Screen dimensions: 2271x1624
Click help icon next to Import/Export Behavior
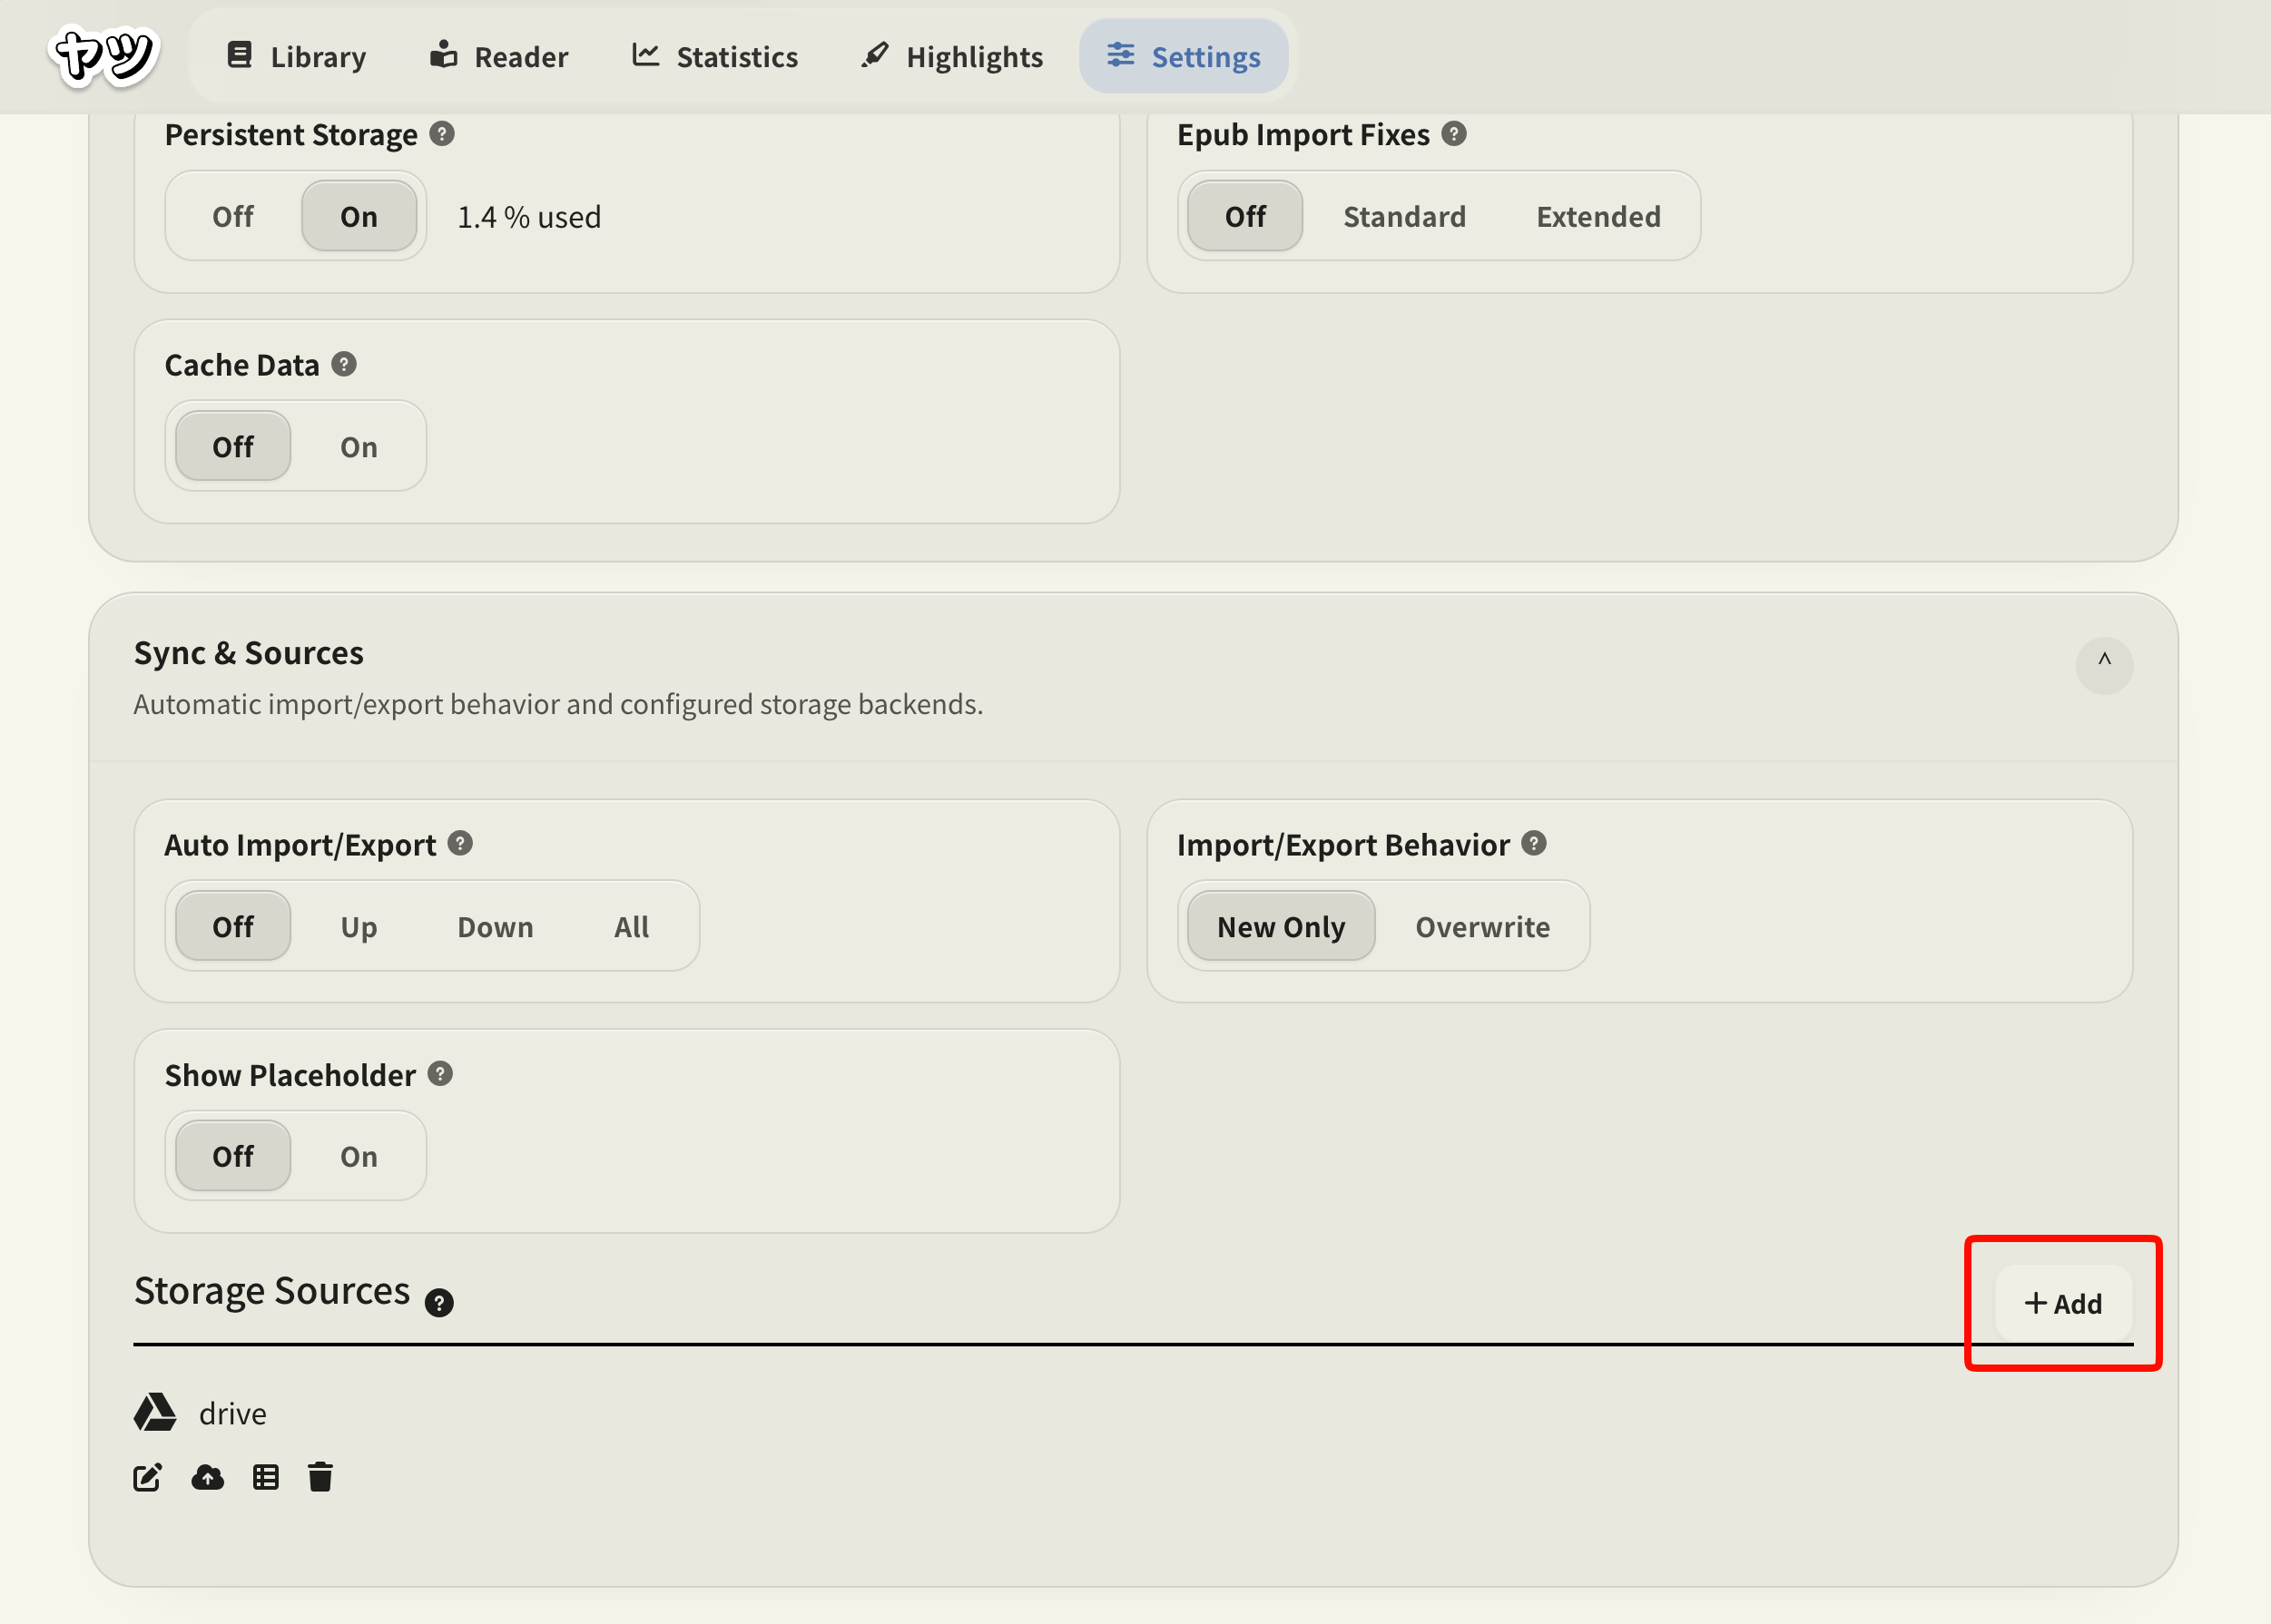click(x=1534, y=843)
